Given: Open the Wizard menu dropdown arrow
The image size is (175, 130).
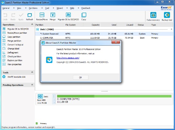Looking at the screenshot, I should [x=67, y=8].
